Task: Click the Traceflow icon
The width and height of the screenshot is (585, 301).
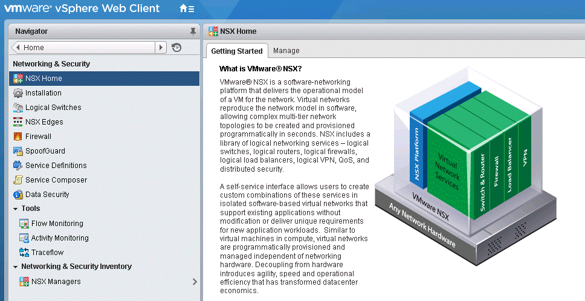Action: [24, 253]
